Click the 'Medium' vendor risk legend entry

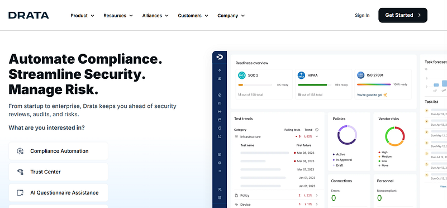385,157
